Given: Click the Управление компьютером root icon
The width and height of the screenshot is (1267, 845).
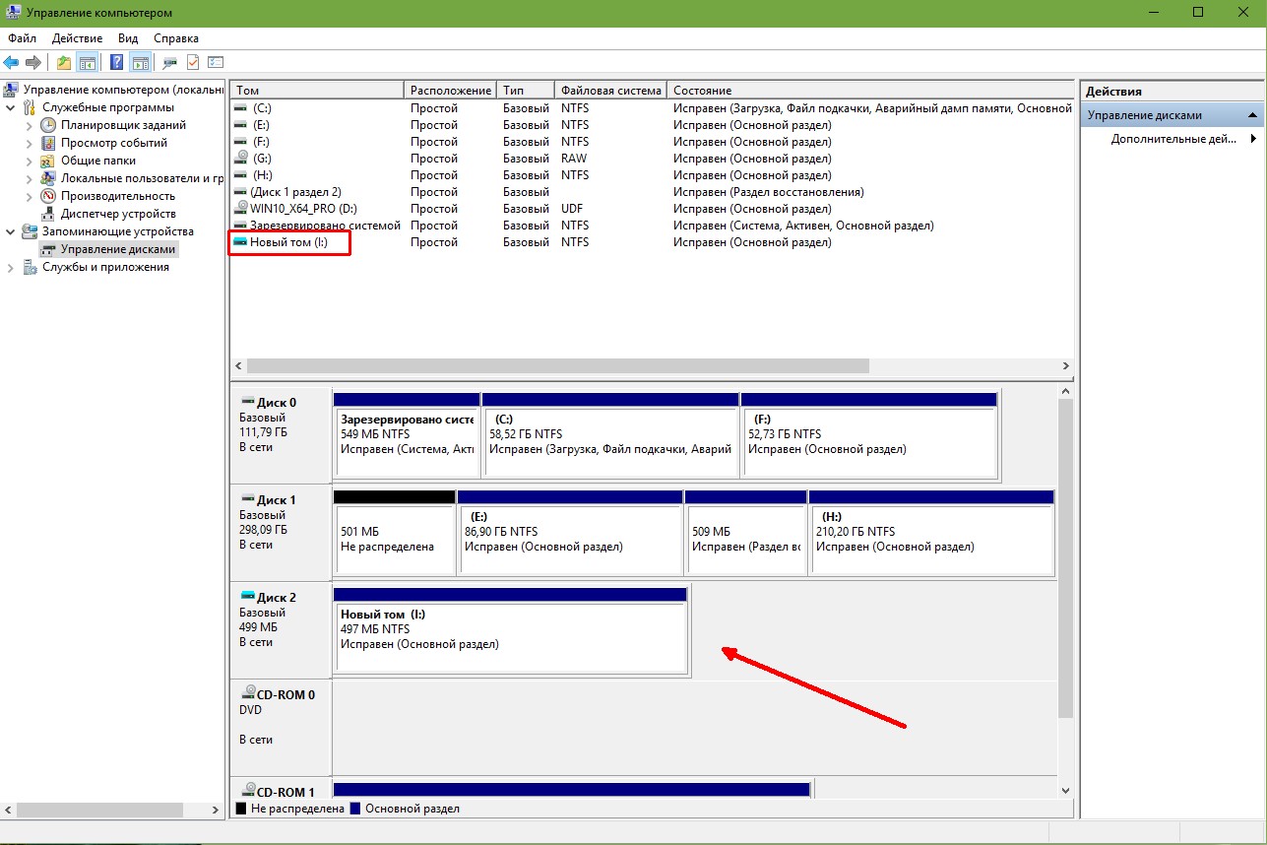Looking at the screenshot, I should tap(12, 90).
